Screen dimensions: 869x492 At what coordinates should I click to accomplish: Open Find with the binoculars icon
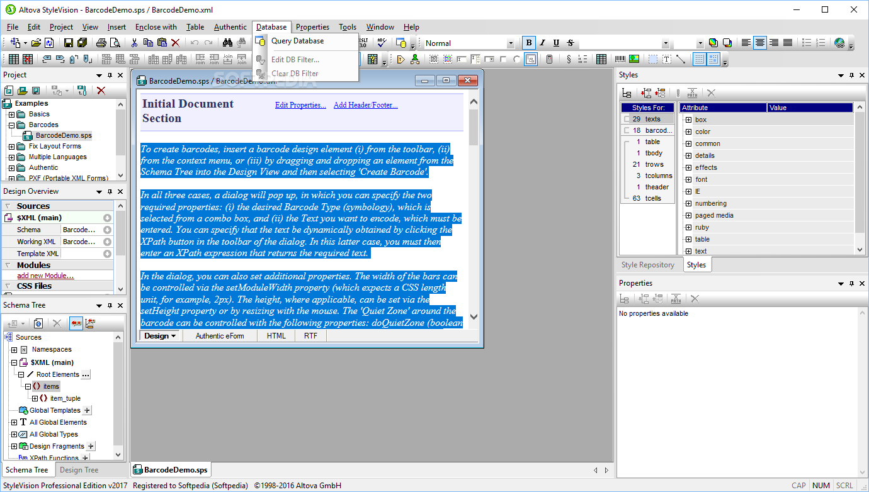227,43
